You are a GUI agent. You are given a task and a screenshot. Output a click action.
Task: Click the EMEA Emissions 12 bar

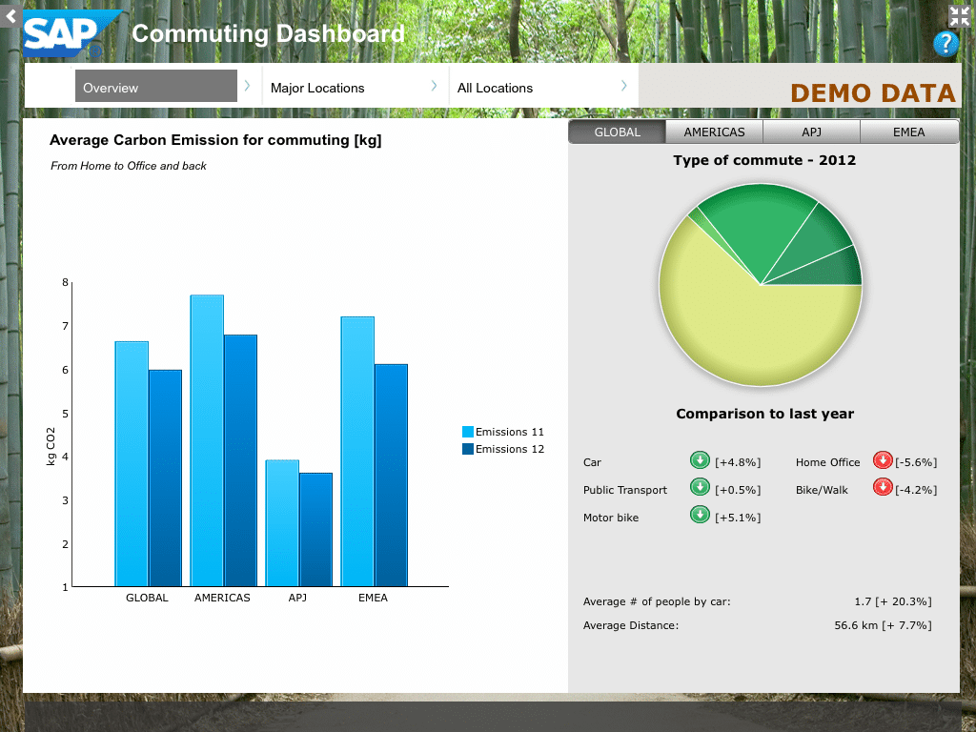click(391, 476)
